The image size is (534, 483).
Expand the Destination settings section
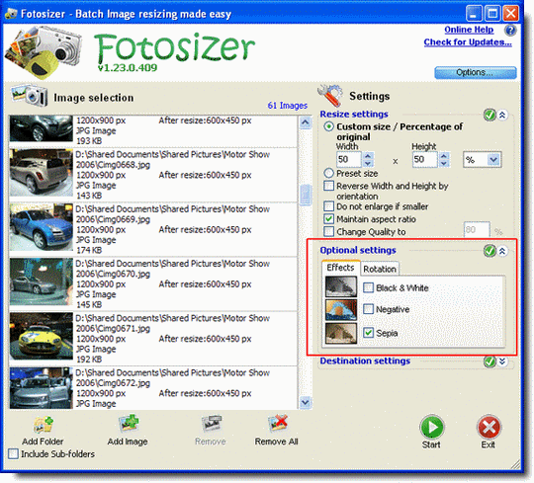(x=502, y=362)
